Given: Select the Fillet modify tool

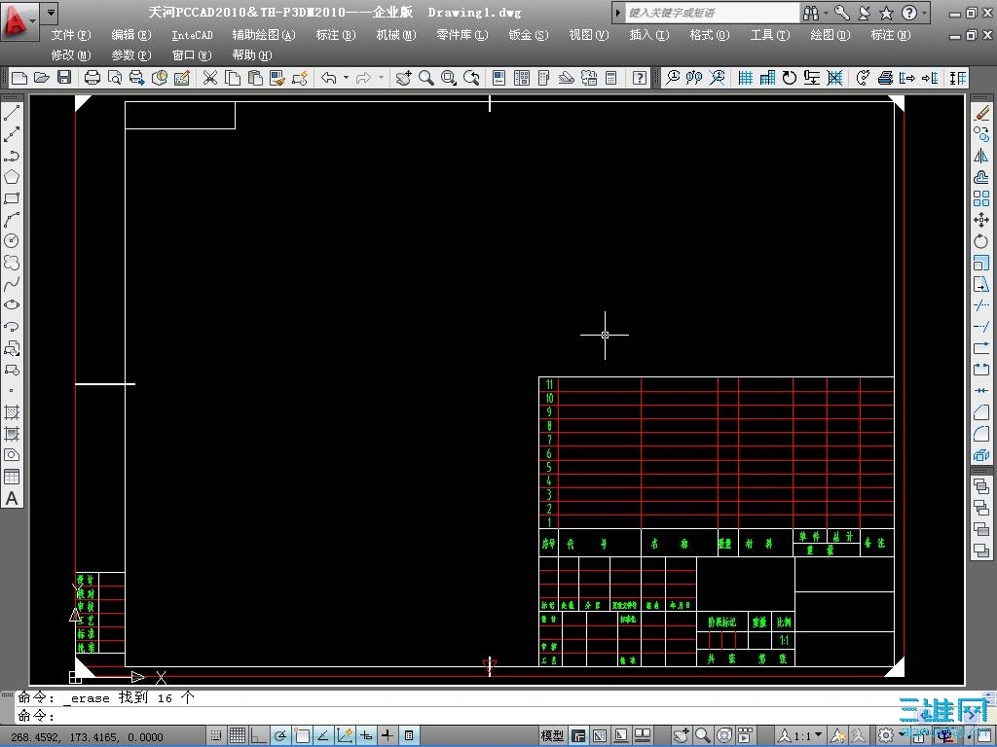Looking at the screenshot, I should pos(981,434).
